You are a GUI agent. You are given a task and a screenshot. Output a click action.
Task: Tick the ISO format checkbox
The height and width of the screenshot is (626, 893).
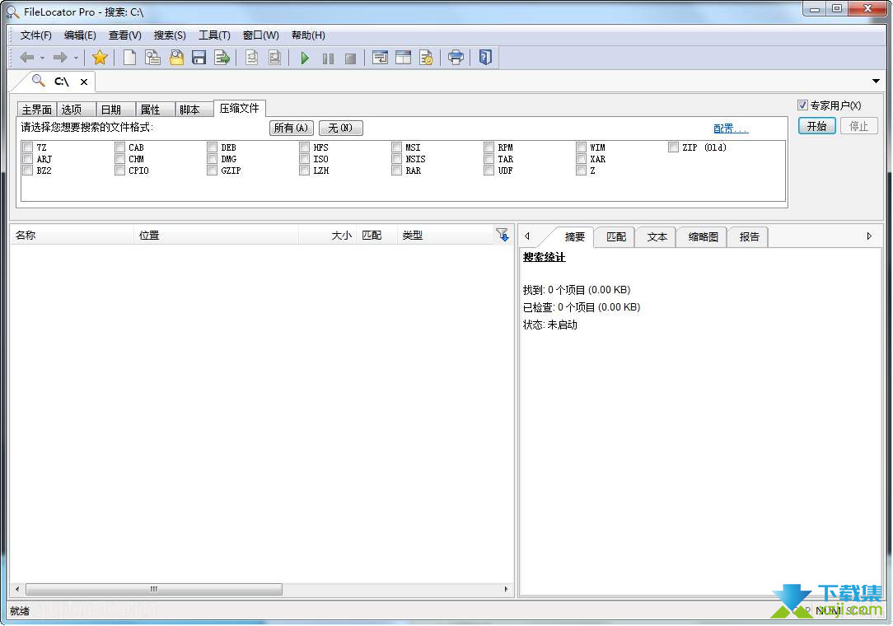(x=304, y=159)
